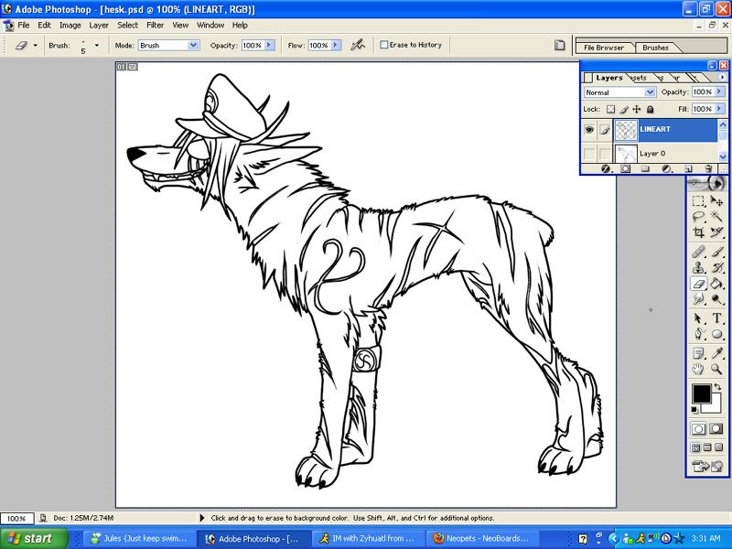This screenshot has height=549, width=732.
Task: Open the layer blend mode Normal dropdown
Action: [651, 92]
